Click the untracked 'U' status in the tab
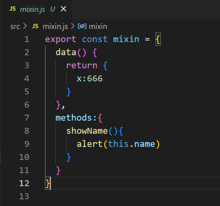Image resolution: width=220 pixels, height=206 pixels. [53, 9]
